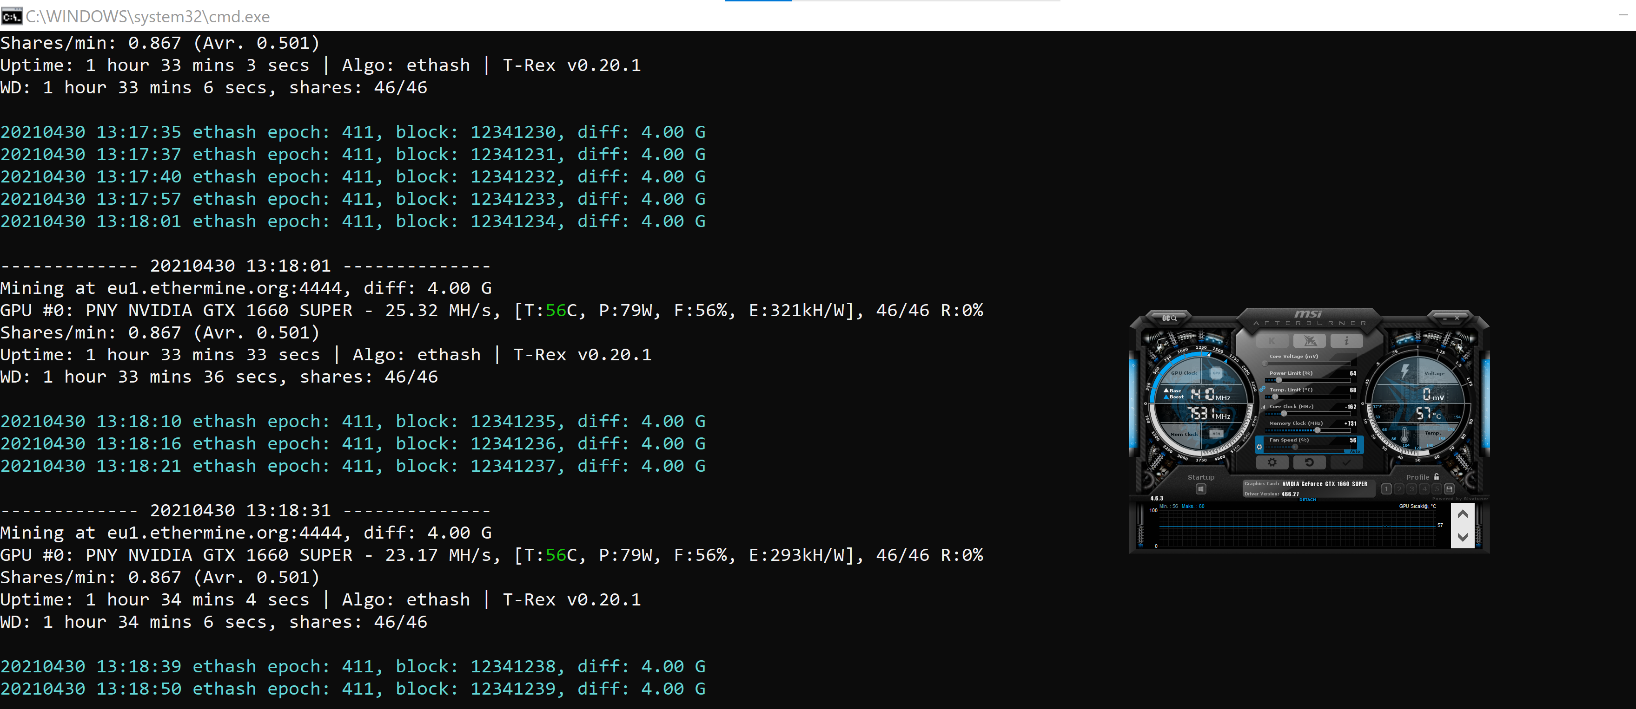Apply Afterburner settings with checkmark
The width and height of the screenshot is (1636, 709).
(1347, 462)
